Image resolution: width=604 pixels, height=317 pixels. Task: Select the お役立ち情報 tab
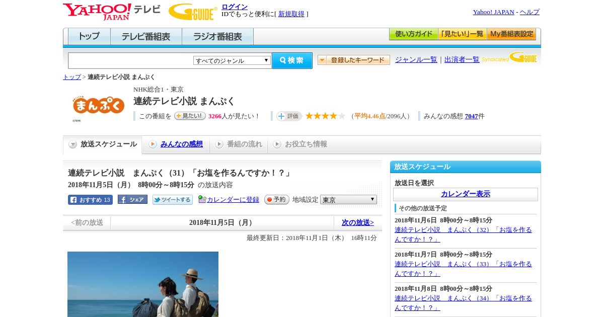pyautogui.click(x=299, y=144)
